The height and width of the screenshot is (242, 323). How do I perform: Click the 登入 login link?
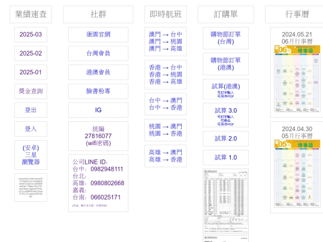tap(31, 129)
